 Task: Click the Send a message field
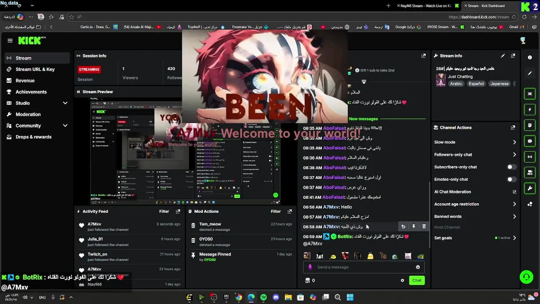pos(363,267)
